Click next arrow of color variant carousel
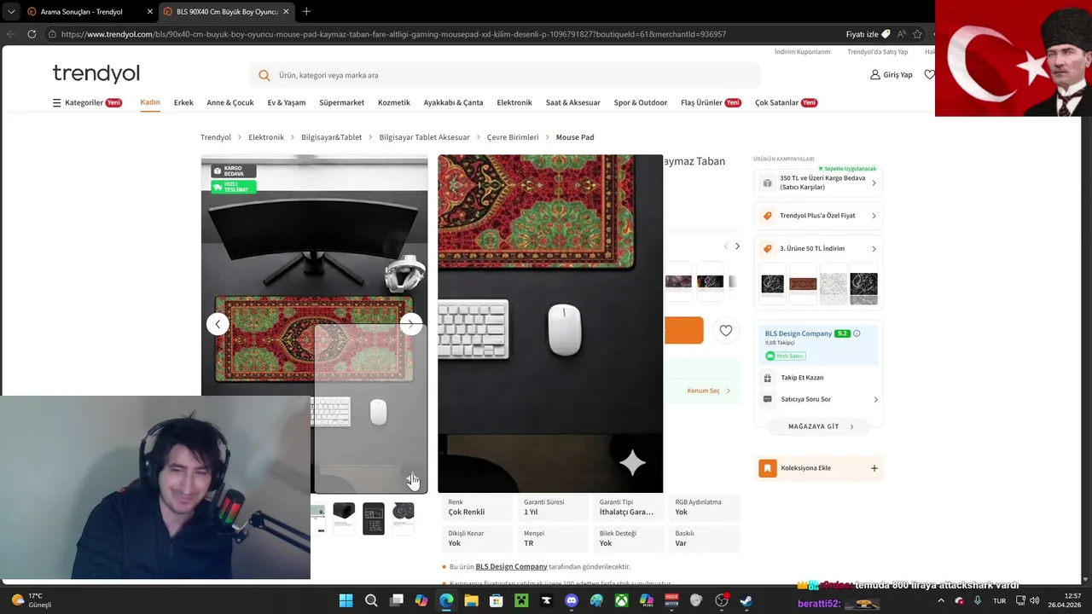 click(737, 246)
